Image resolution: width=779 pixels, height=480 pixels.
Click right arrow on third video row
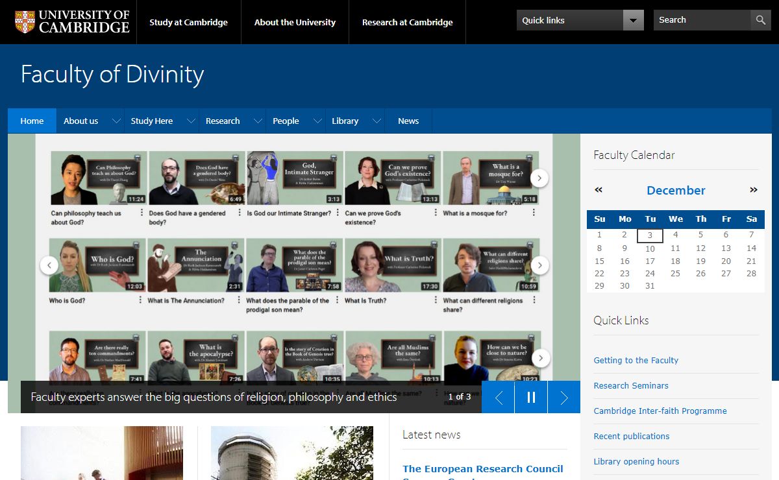click(539, 357)
